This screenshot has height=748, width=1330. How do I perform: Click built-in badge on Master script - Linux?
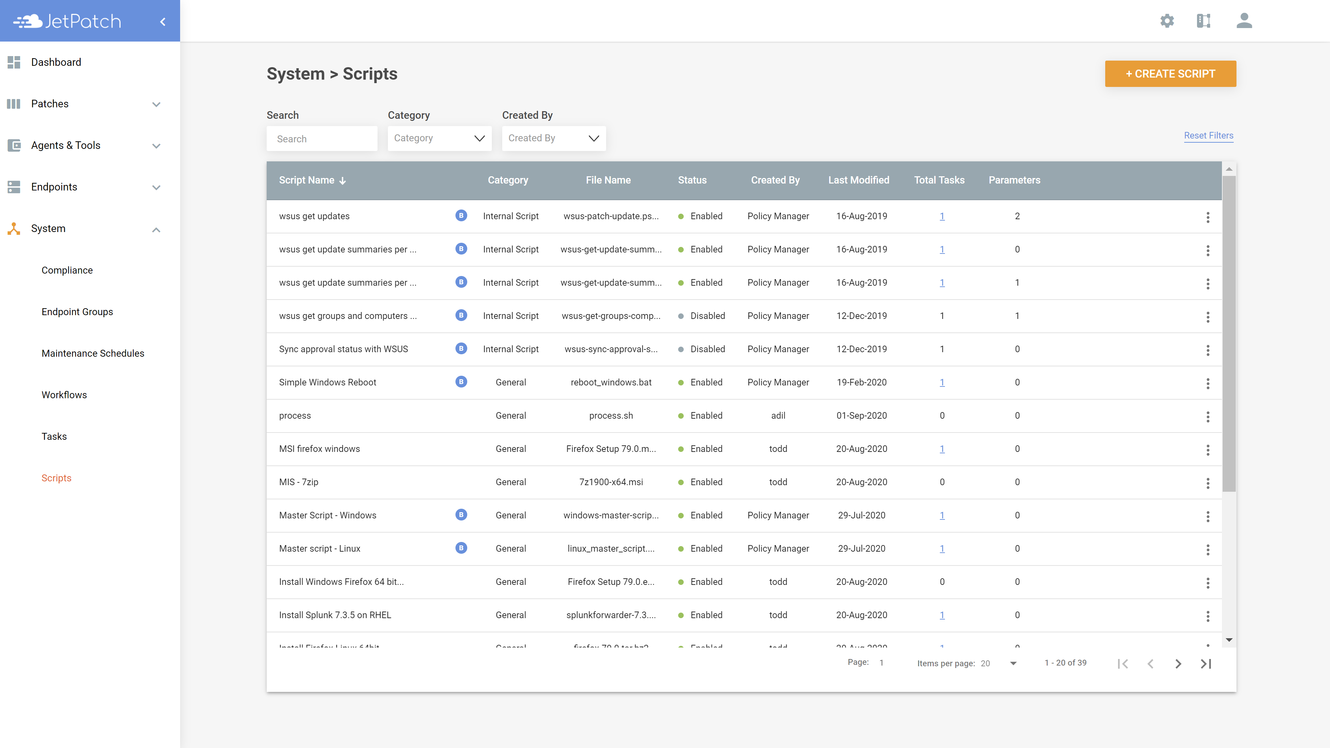tap(461, 548)
